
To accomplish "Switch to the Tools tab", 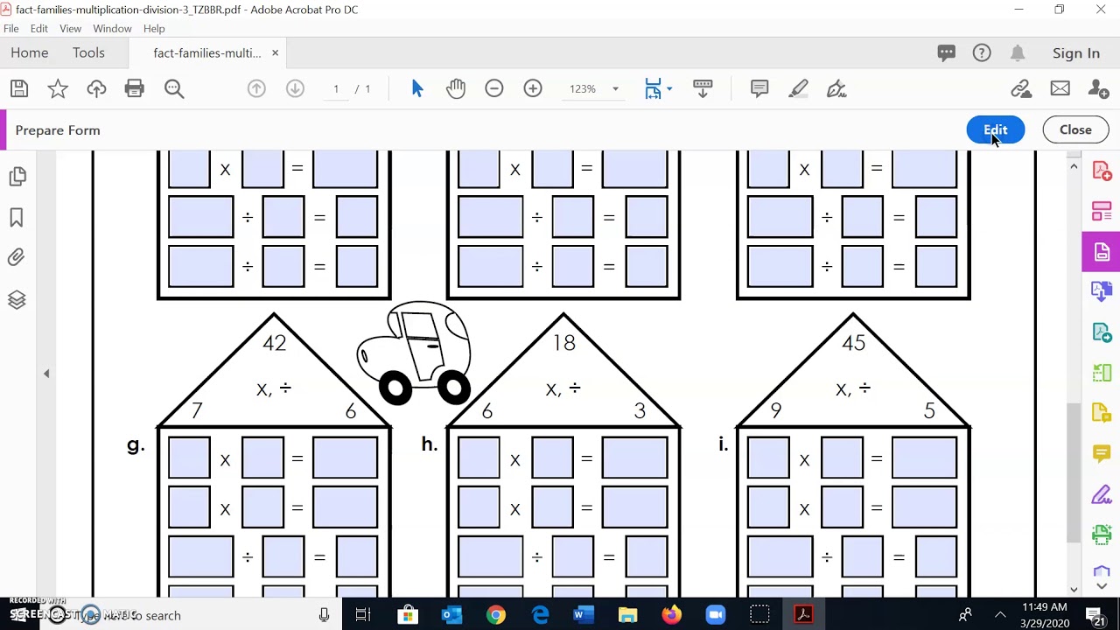I will point(88,52).
